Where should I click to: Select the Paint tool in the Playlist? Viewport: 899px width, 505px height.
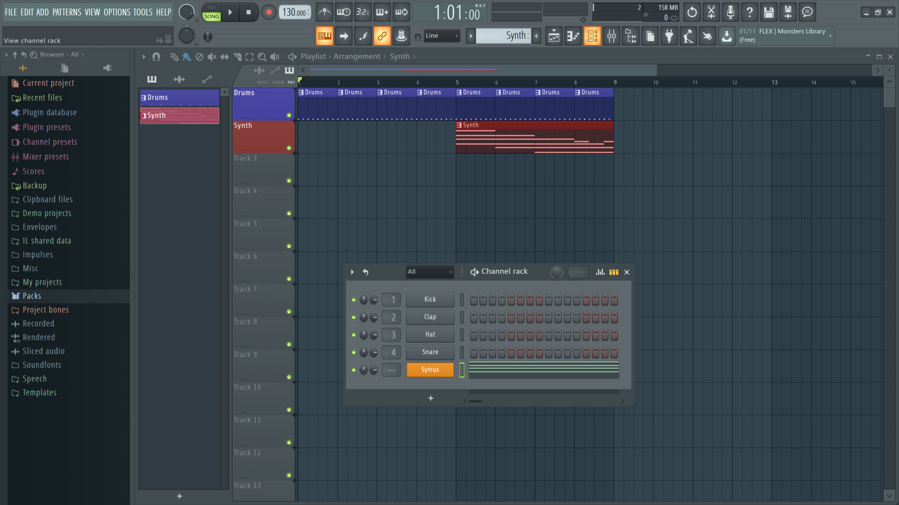pos(186,57)
